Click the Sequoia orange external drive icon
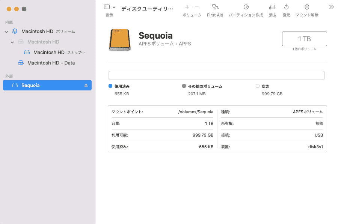Screen dimensions: 338x224 point(120,40)
